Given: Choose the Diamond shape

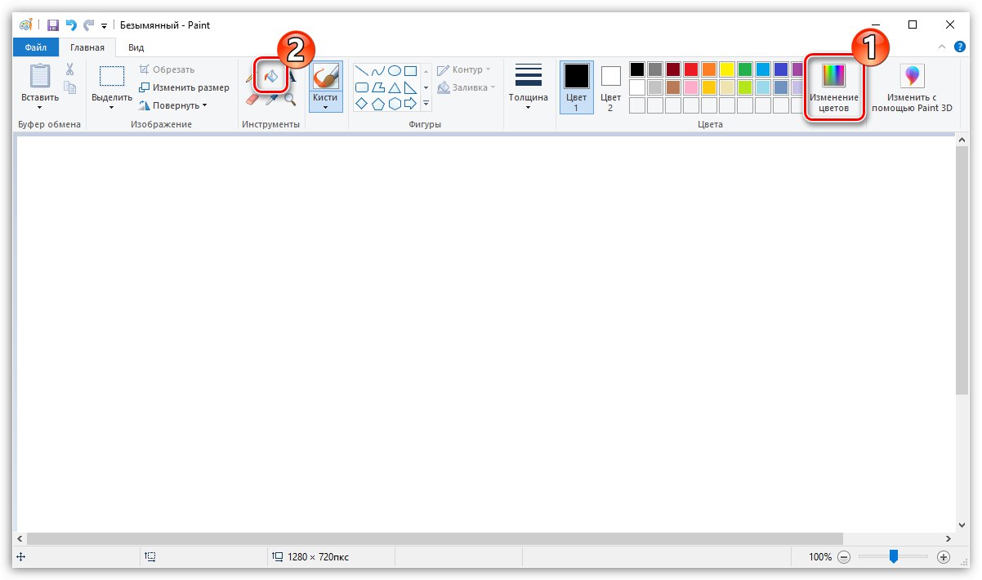Looking at the screenshot, I should coord(362,104).
